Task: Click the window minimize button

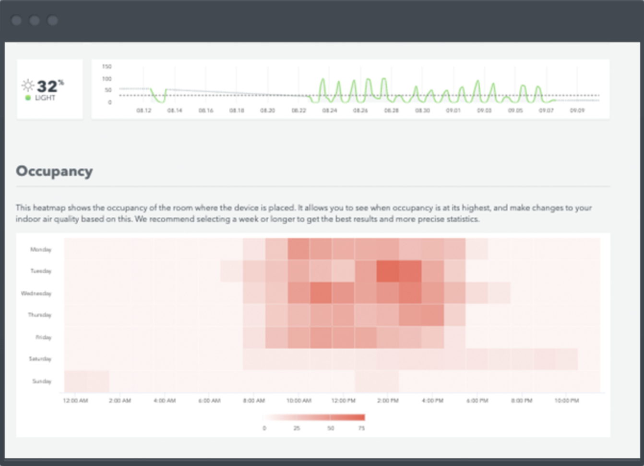Action: coord(35,20)
